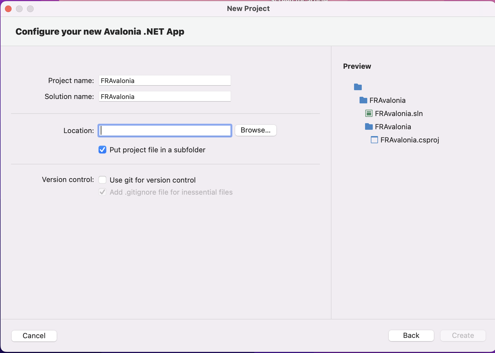Image resolution: width=495 pixels, height=353 pixels.
Task: Click Add .gitignore file checkbox
Action: pos(102,192)
